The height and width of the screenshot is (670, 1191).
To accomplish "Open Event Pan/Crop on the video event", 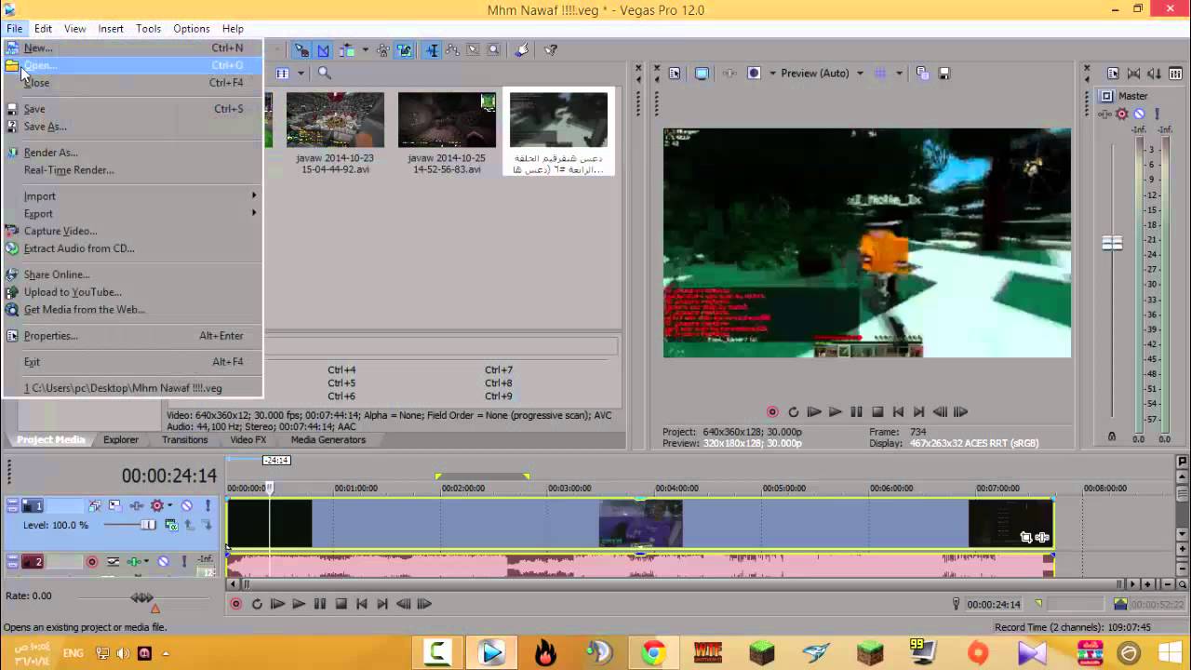I will pos(1025,537).
